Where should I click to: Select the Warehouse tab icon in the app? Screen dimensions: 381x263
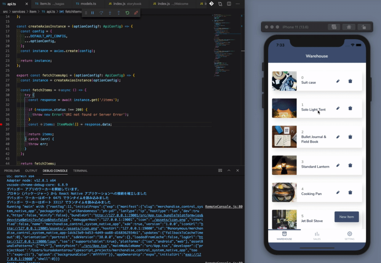click(x=284, y=233)
